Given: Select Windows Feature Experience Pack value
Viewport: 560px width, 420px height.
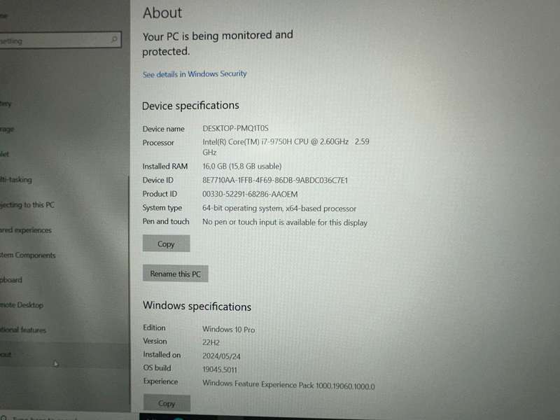Looking at the screenshot, I should [x=288, y=384].
